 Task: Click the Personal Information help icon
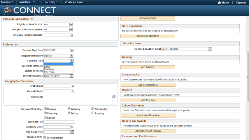(x=32, y=19)
